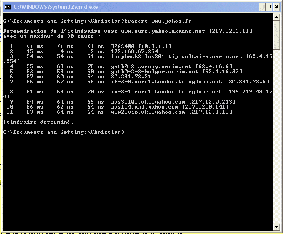283x234 pixels.
Task: Click the vertical scrollbar thumb
Action: tap(276, 35)
